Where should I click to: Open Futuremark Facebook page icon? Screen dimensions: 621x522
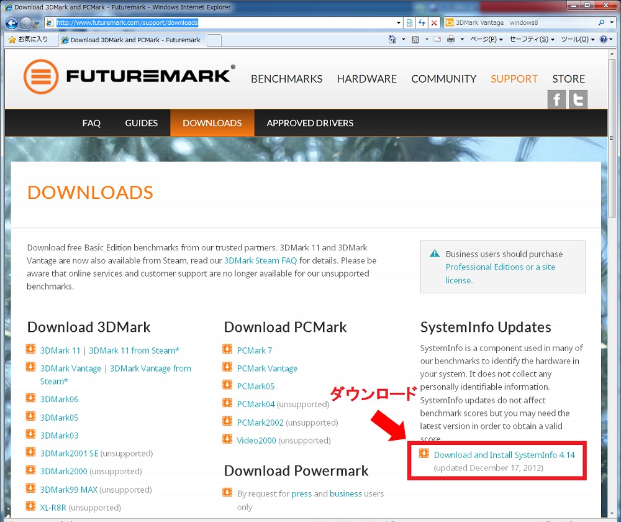[x=556, y=99]
